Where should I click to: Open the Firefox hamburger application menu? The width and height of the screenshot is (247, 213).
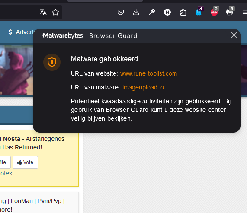click(245, 12)
